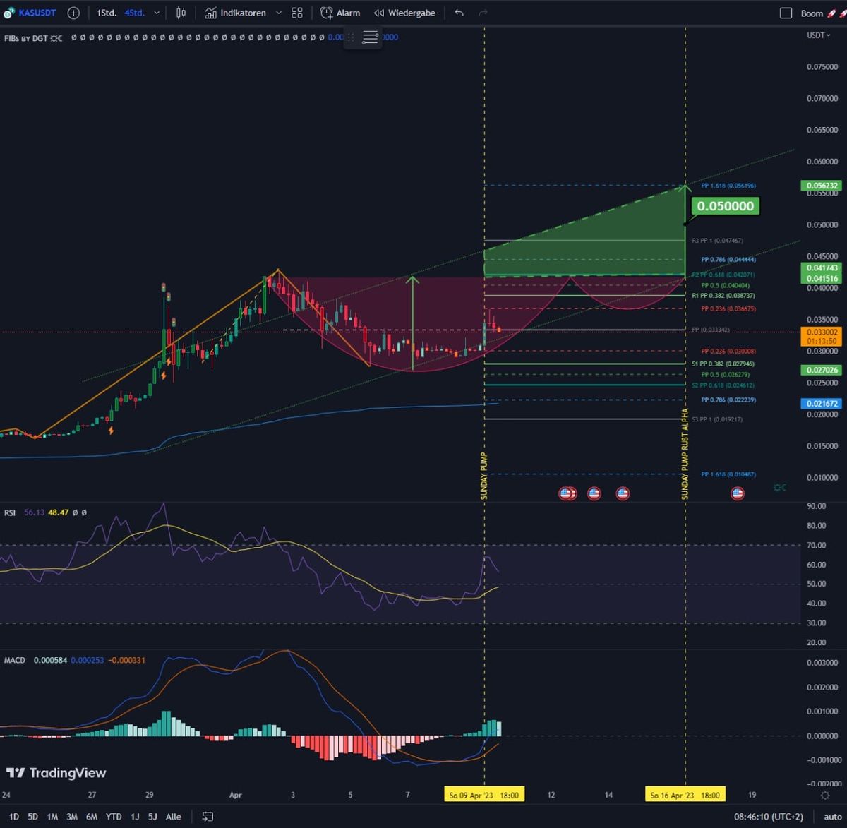Open the Indikatoren indicators dialog
Screen dimensions: 847x828
click(236, 13)
